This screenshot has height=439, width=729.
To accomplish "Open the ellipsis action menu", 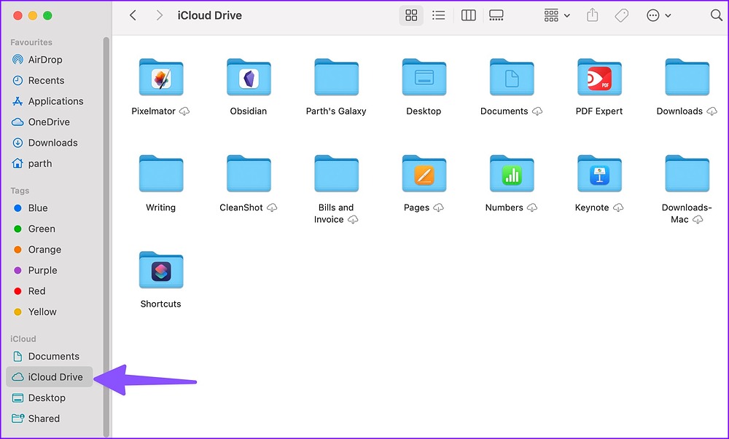I will coord(658,15).
